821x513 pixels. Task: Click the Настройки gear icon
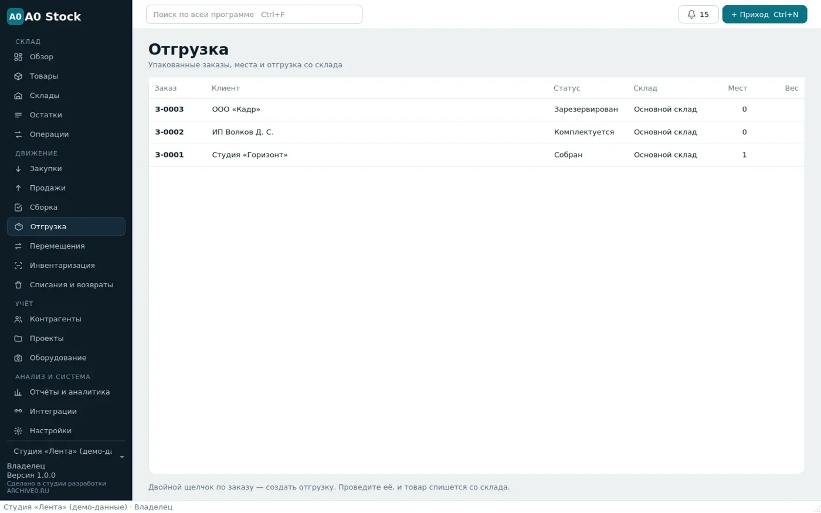(x=18, y=431)
